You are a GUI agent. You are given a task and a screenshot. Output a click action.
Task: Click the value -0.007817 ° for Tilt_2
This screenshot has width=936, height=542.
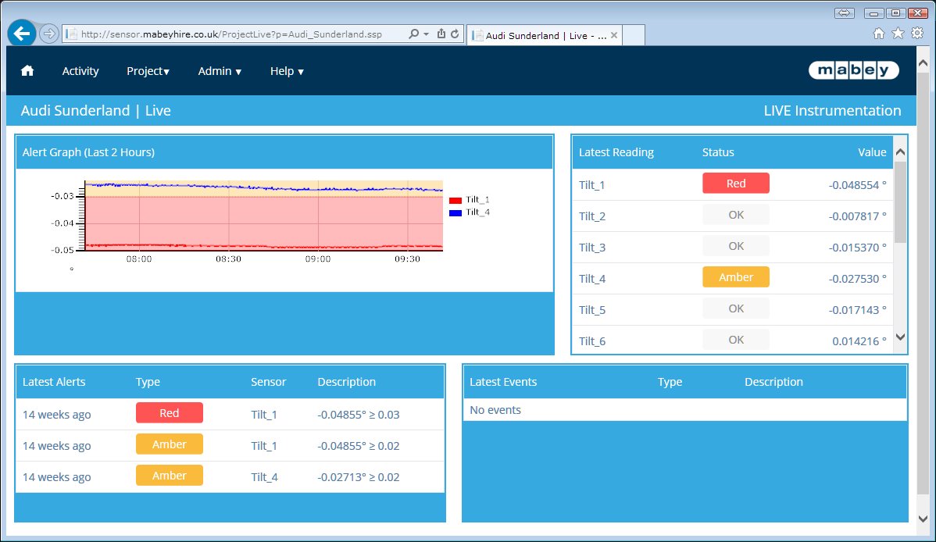pyautogui.click(x=857, y=216)
